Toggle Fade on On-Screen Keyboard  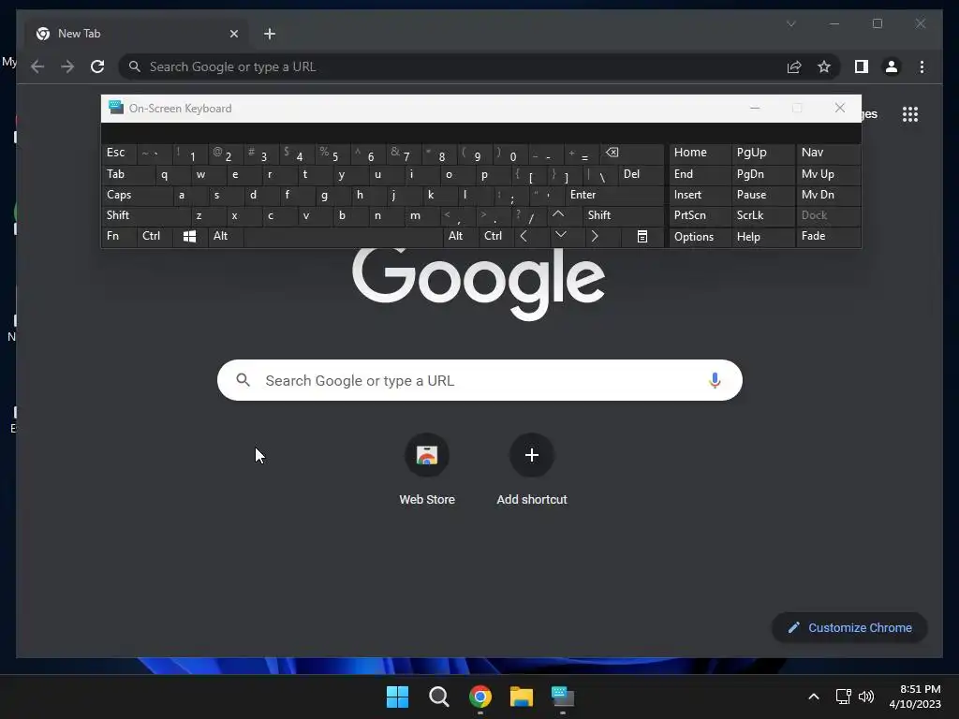pyautogui.click(x=828, y=236)
